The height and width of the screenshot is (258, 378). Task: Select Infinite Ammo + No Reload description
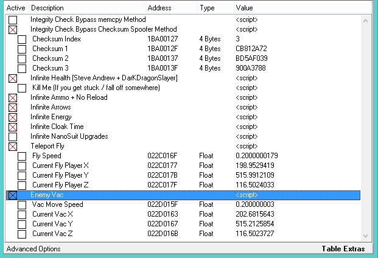pos(69,97)
